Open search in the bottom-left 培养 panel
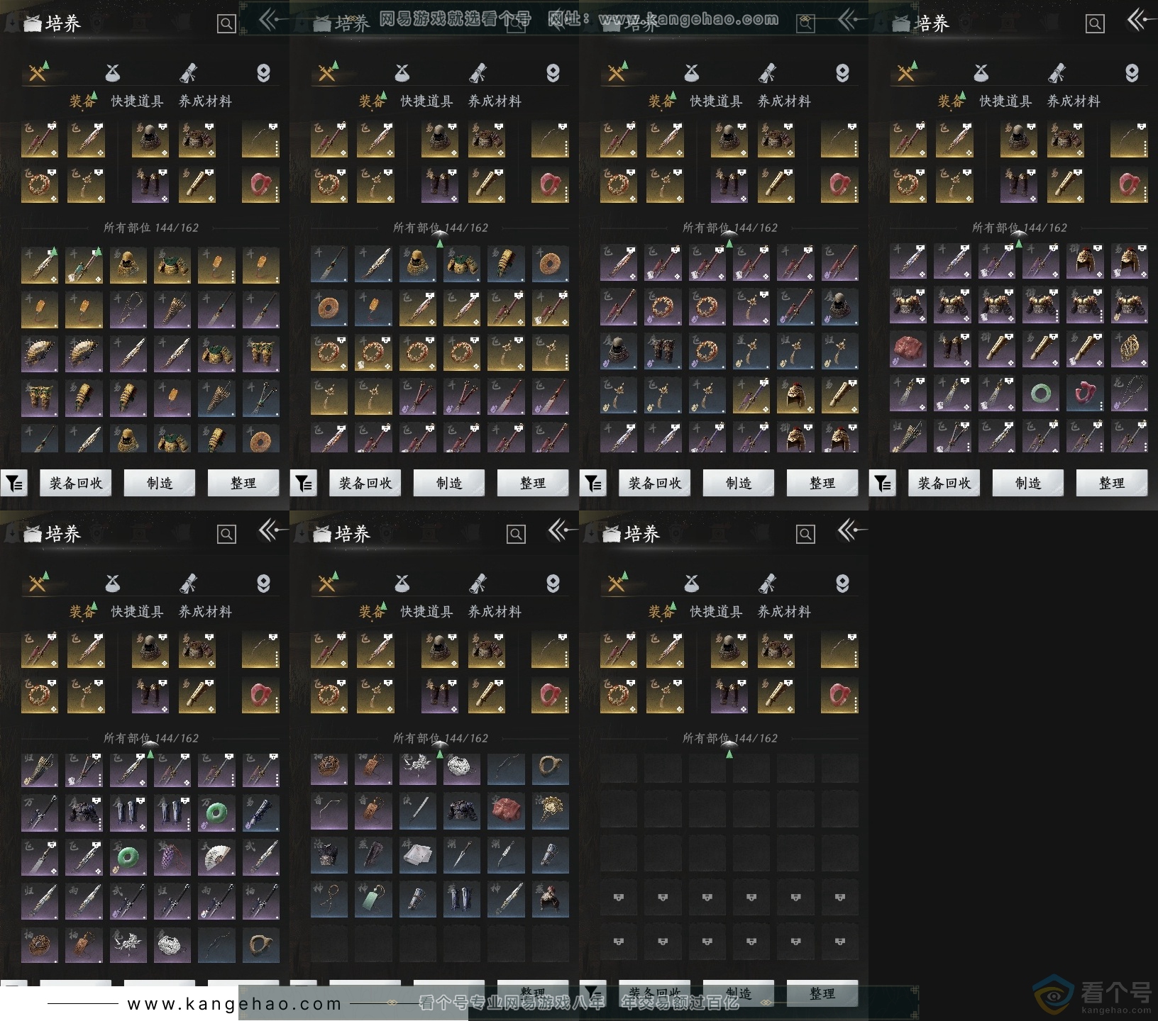Image resolution: width=1158 pixels, height=1021 pixels. pos(226,535)
